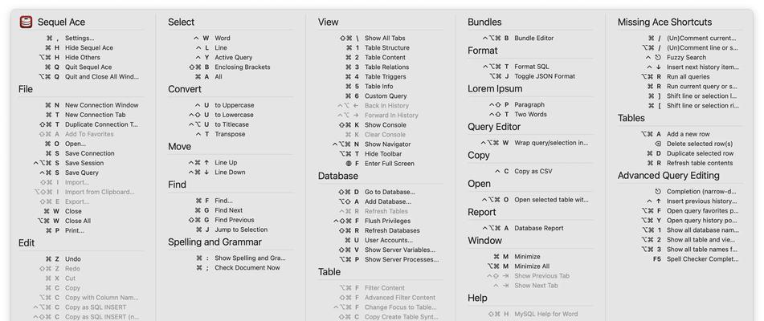Click Close All entry under File
The width and height of the screenshot is (764, 321).
coord(78,221)
